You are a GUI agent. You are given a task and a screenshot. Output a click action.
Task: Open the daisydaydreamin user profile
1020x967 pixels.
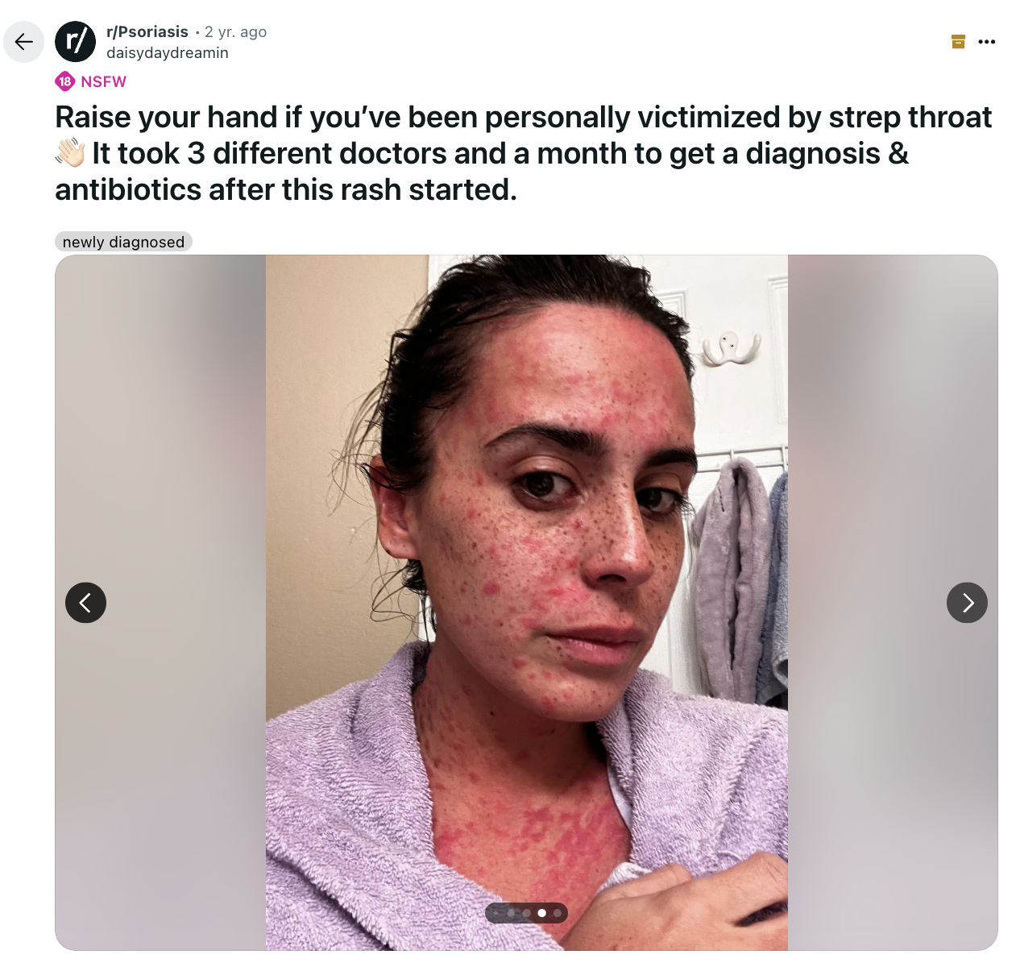[x=168, y=52]
